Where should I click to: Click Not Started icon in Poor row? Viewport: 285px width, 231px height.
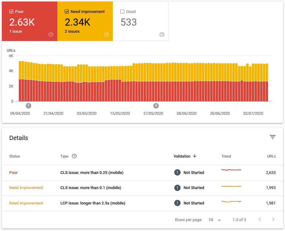177,173
